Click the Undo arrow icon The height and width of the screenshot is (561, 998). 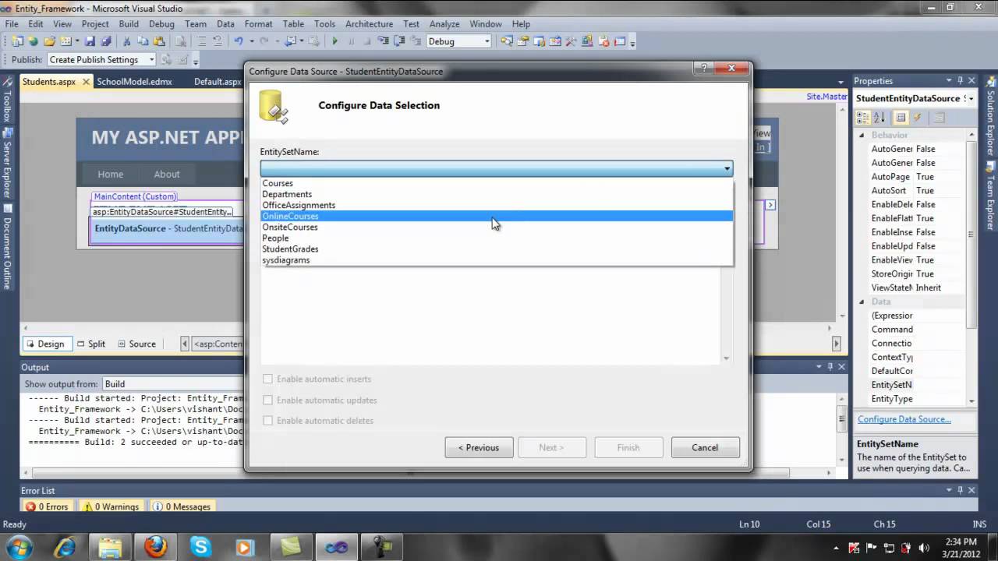pyautogui.click(x=239, y=41)
